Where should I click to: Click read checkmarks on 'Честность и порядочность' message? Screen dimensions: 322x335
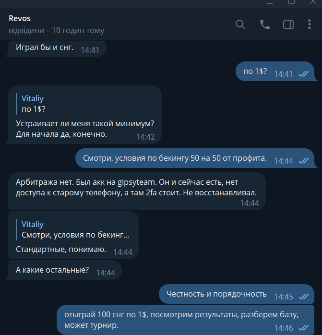(304, 297)
